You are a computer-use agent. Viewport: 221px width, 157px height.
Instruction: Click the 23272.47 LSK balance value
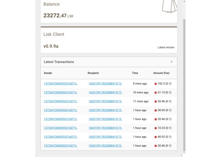(59, 16)
